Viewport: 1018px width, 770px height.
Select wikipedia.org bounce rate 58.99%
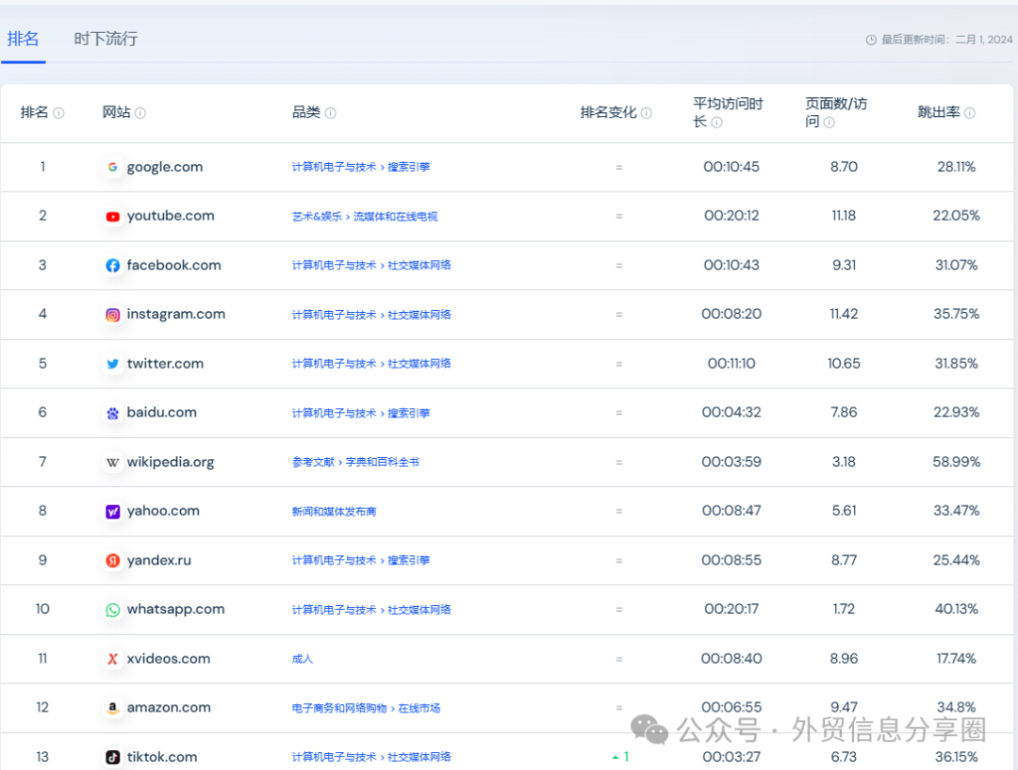pos(957,462)
